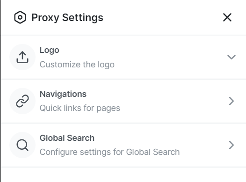This screenshot has width=246, height=182.
Task: Expand Navigations with its right chevron
Action: pos(232,101)
